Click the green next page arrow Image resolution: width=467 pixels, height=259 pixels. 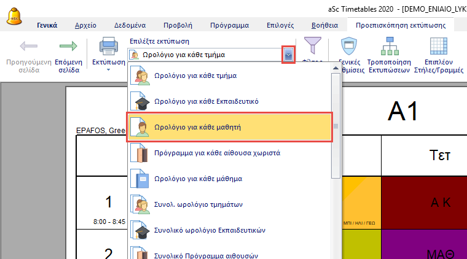tap(68, 47)
